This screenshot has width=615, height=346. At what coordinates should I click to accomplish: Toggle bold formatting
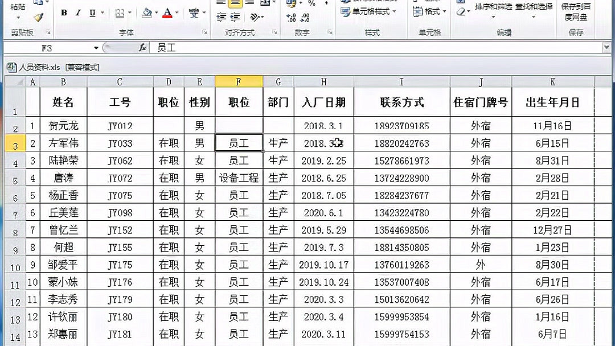click(63, 13)
